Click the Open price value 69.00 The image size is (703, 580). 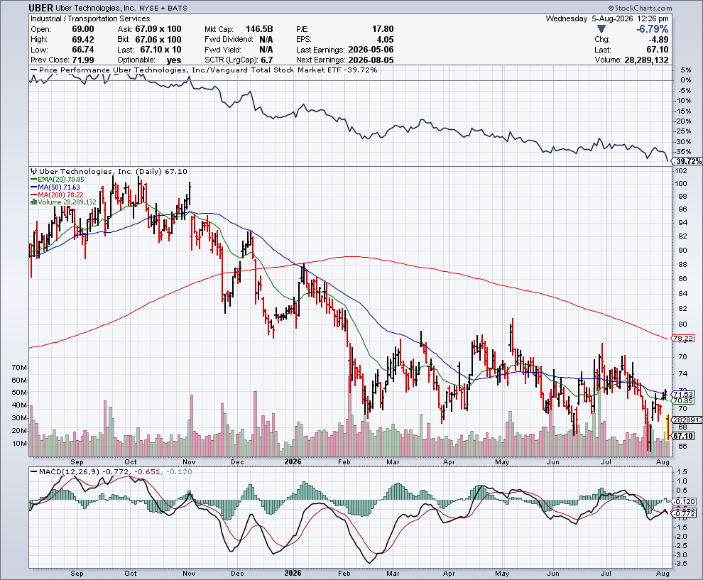click(83, 29)
